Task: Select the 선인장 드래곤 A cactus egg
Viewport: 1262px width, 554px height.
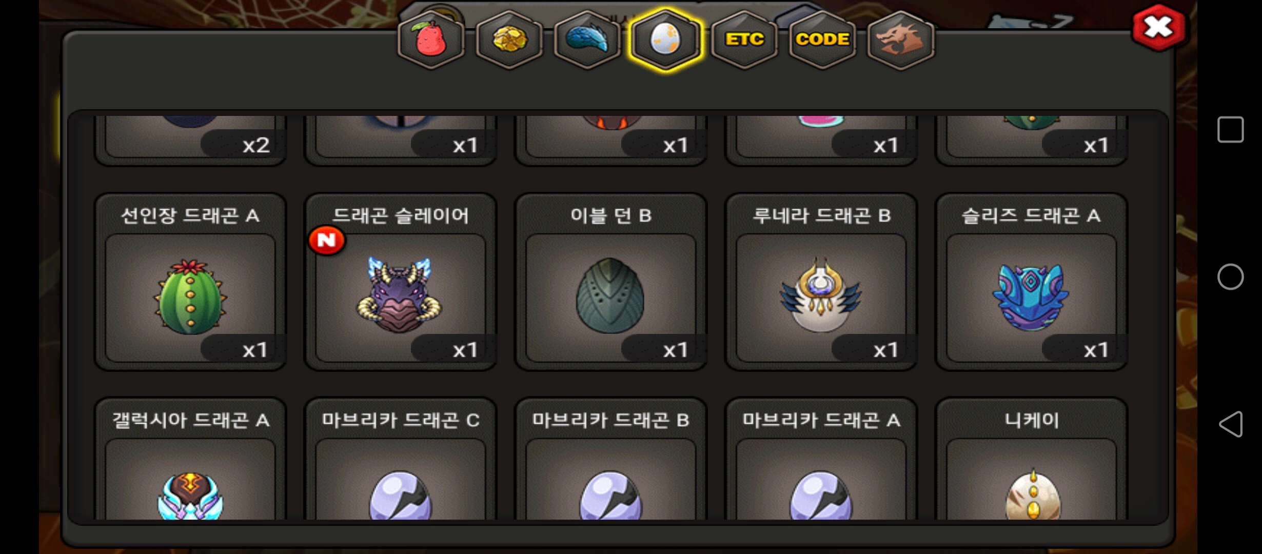Action: point(190,282)
